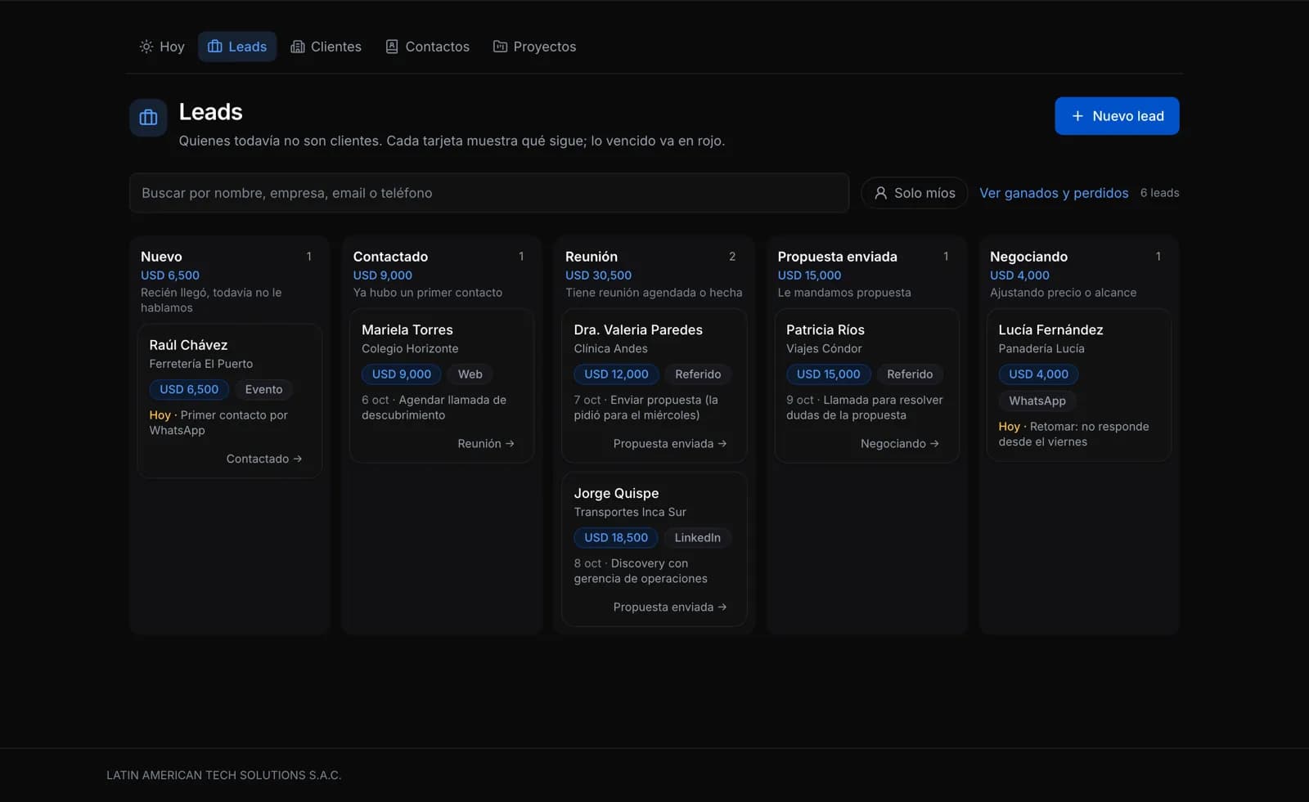Image resolution: width=1309 pixels, height=802 pixels.
Task: Create a lead with Nuevo lead button
Action: click(1117, 116)
